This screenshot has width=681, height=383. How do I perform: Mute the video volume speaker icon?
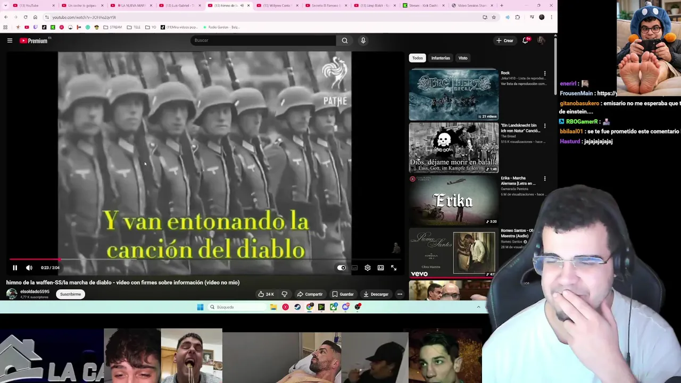29,268
